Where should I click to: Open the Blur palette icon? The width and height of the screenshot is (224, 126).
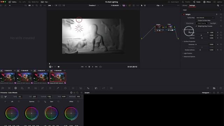(x=88, y=88)
